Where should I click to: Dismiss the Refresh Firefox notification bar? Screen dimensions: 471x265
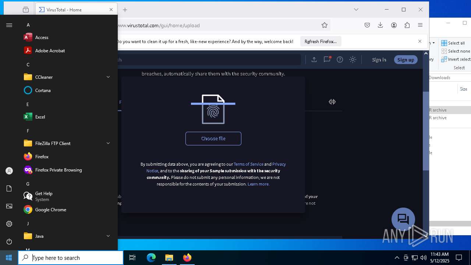coord(420,41)
